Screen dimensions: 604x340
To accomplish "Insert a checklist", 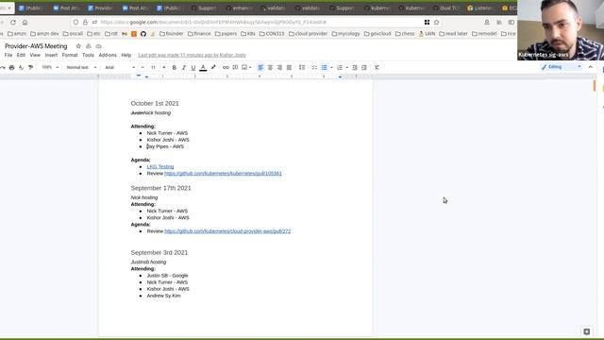I will coord(314,67).
